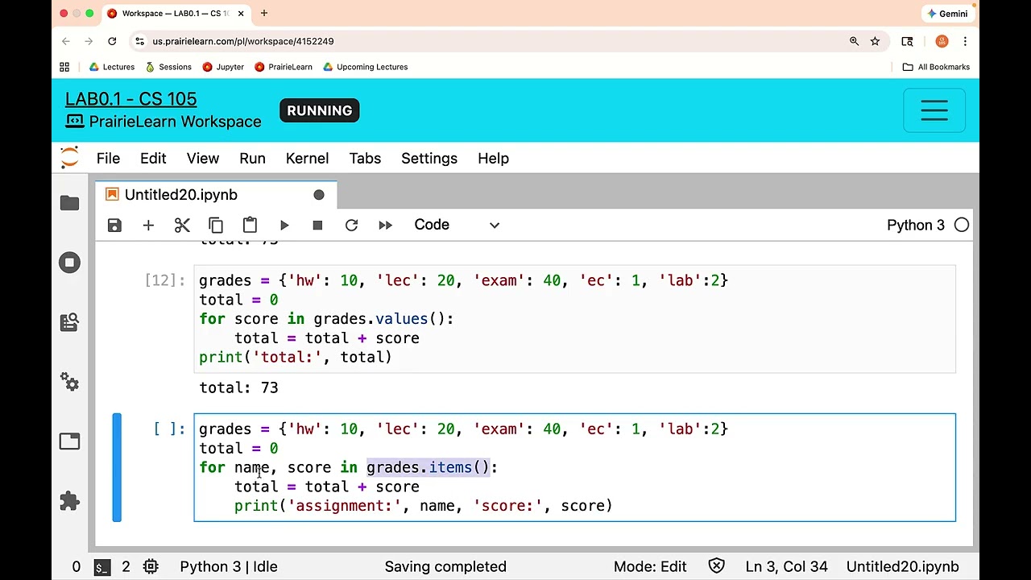Open the Chrome apps grid icon
This screenshot has width=1031, height=580.
(64, 67)
